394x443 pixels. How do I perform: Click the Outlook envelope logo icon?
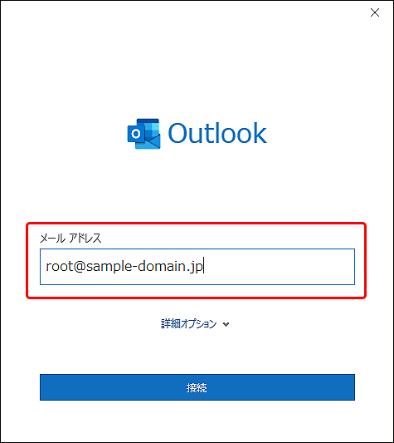tap(143, 134)
